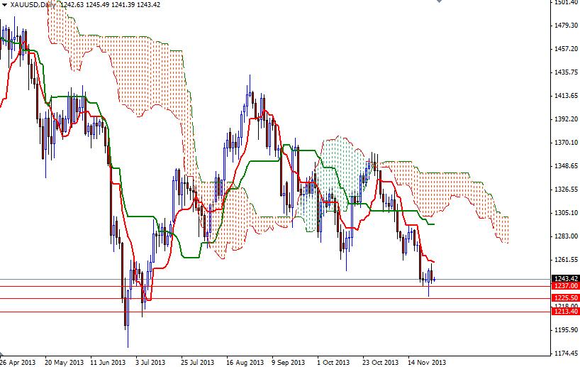Image resolution: width=580 pixels, height=367 pixels.
Task: Click the 1413.65 price scale label
Action: click(566, 96)
